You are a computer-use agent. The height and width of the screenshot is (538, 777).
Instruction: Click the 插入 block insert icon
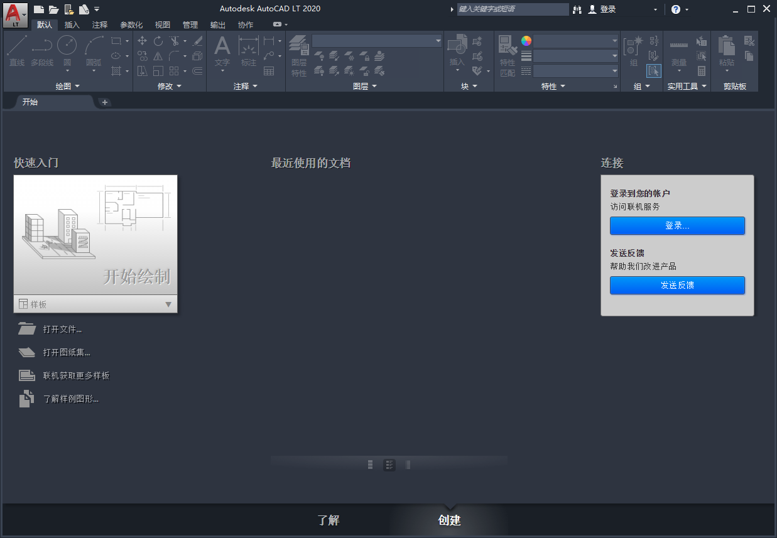(x=457, y=51)
